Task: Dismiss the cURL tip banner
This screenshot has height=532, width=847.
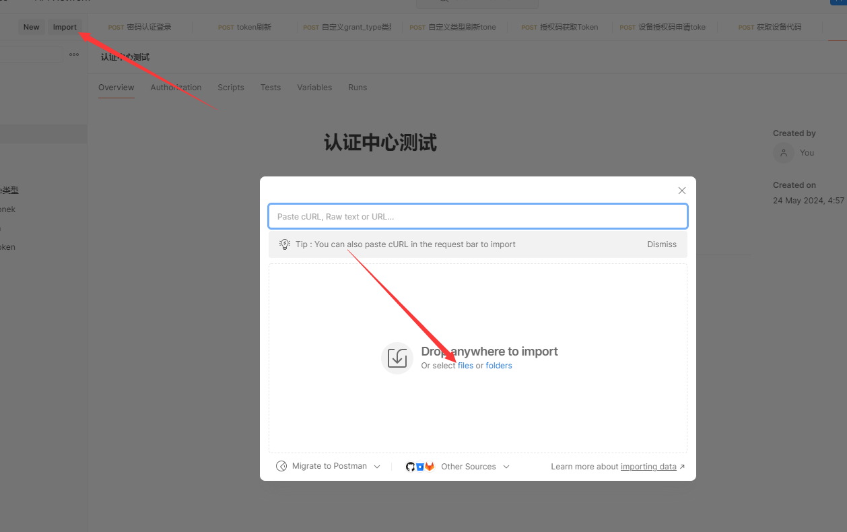Action: (662, 244)
